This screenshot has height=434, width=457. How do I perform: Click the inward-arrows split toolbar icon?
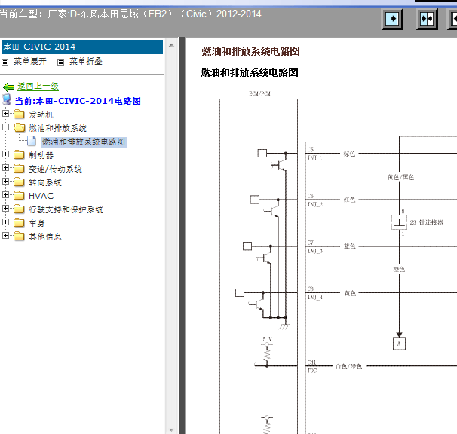[427, 20]
